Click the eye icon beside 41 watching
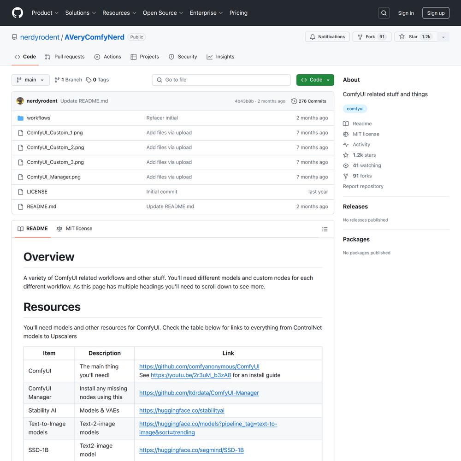461x461 pixels. tap(346, 165)
